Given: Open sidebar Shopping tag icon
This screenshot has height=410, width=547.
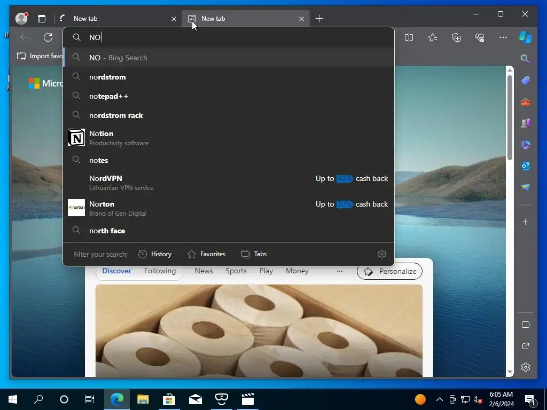Looking at the screenshot, I should pyautogui.click(x=526, y=81).
